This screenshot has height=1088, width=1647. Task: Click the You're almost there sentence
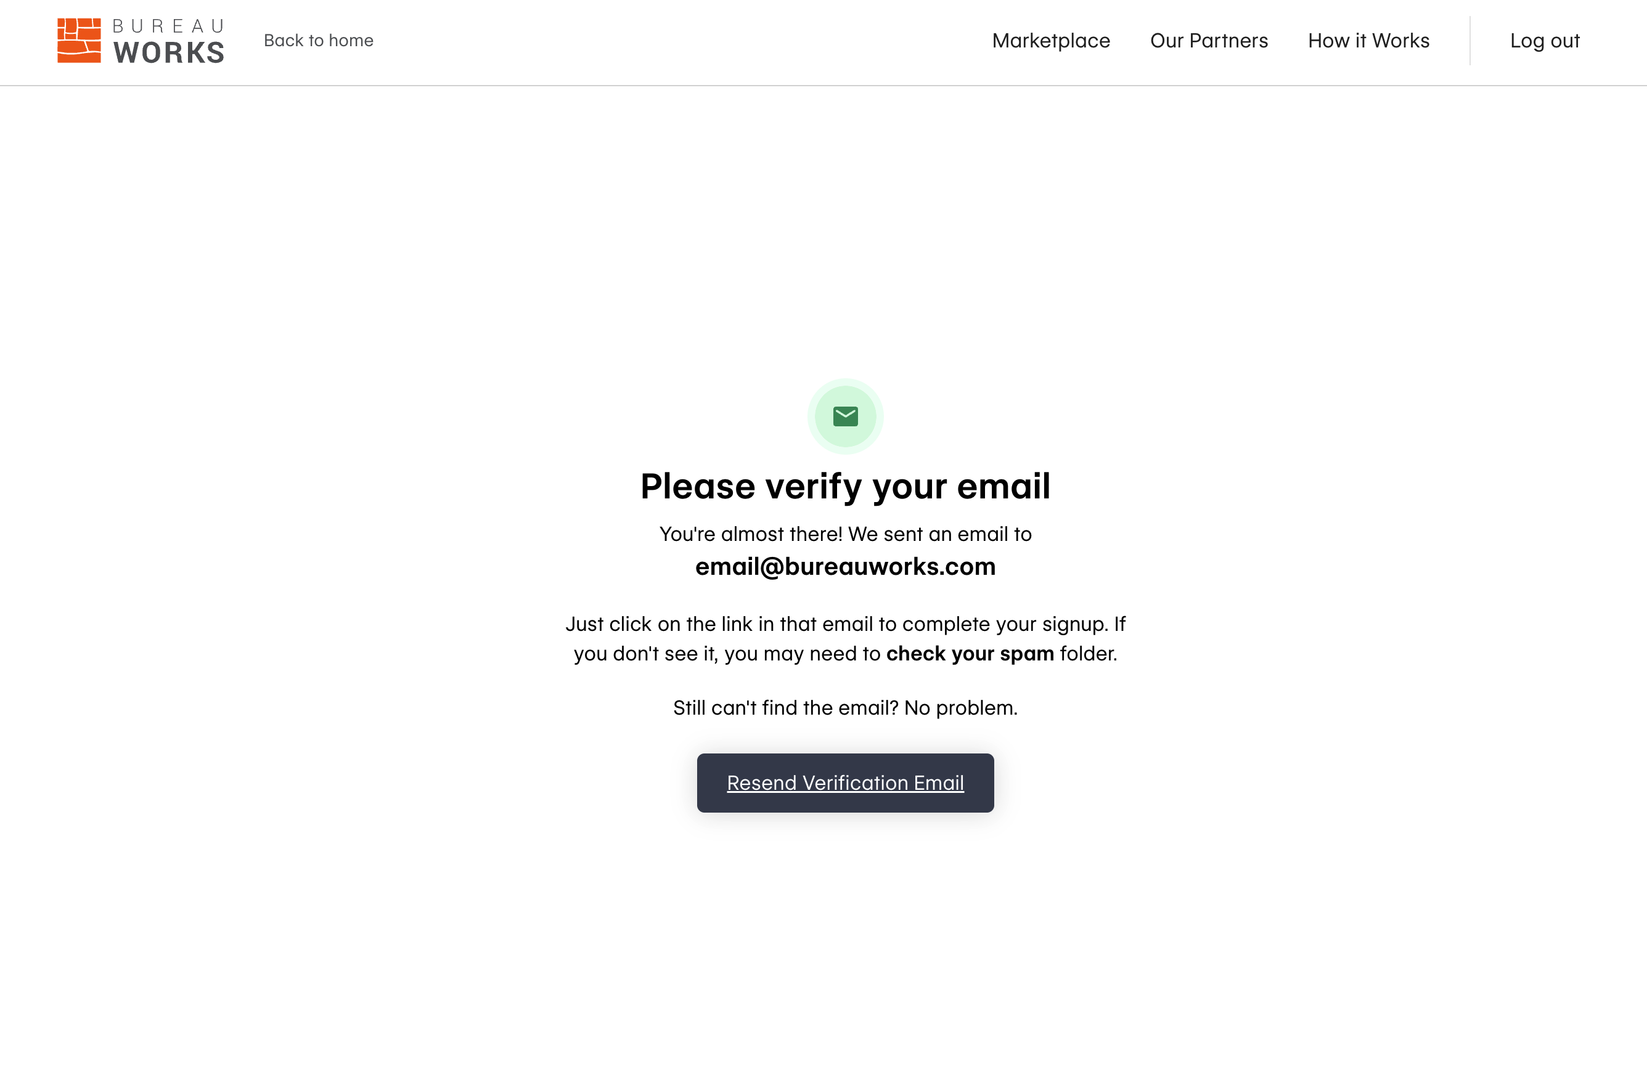click(845, 534)
